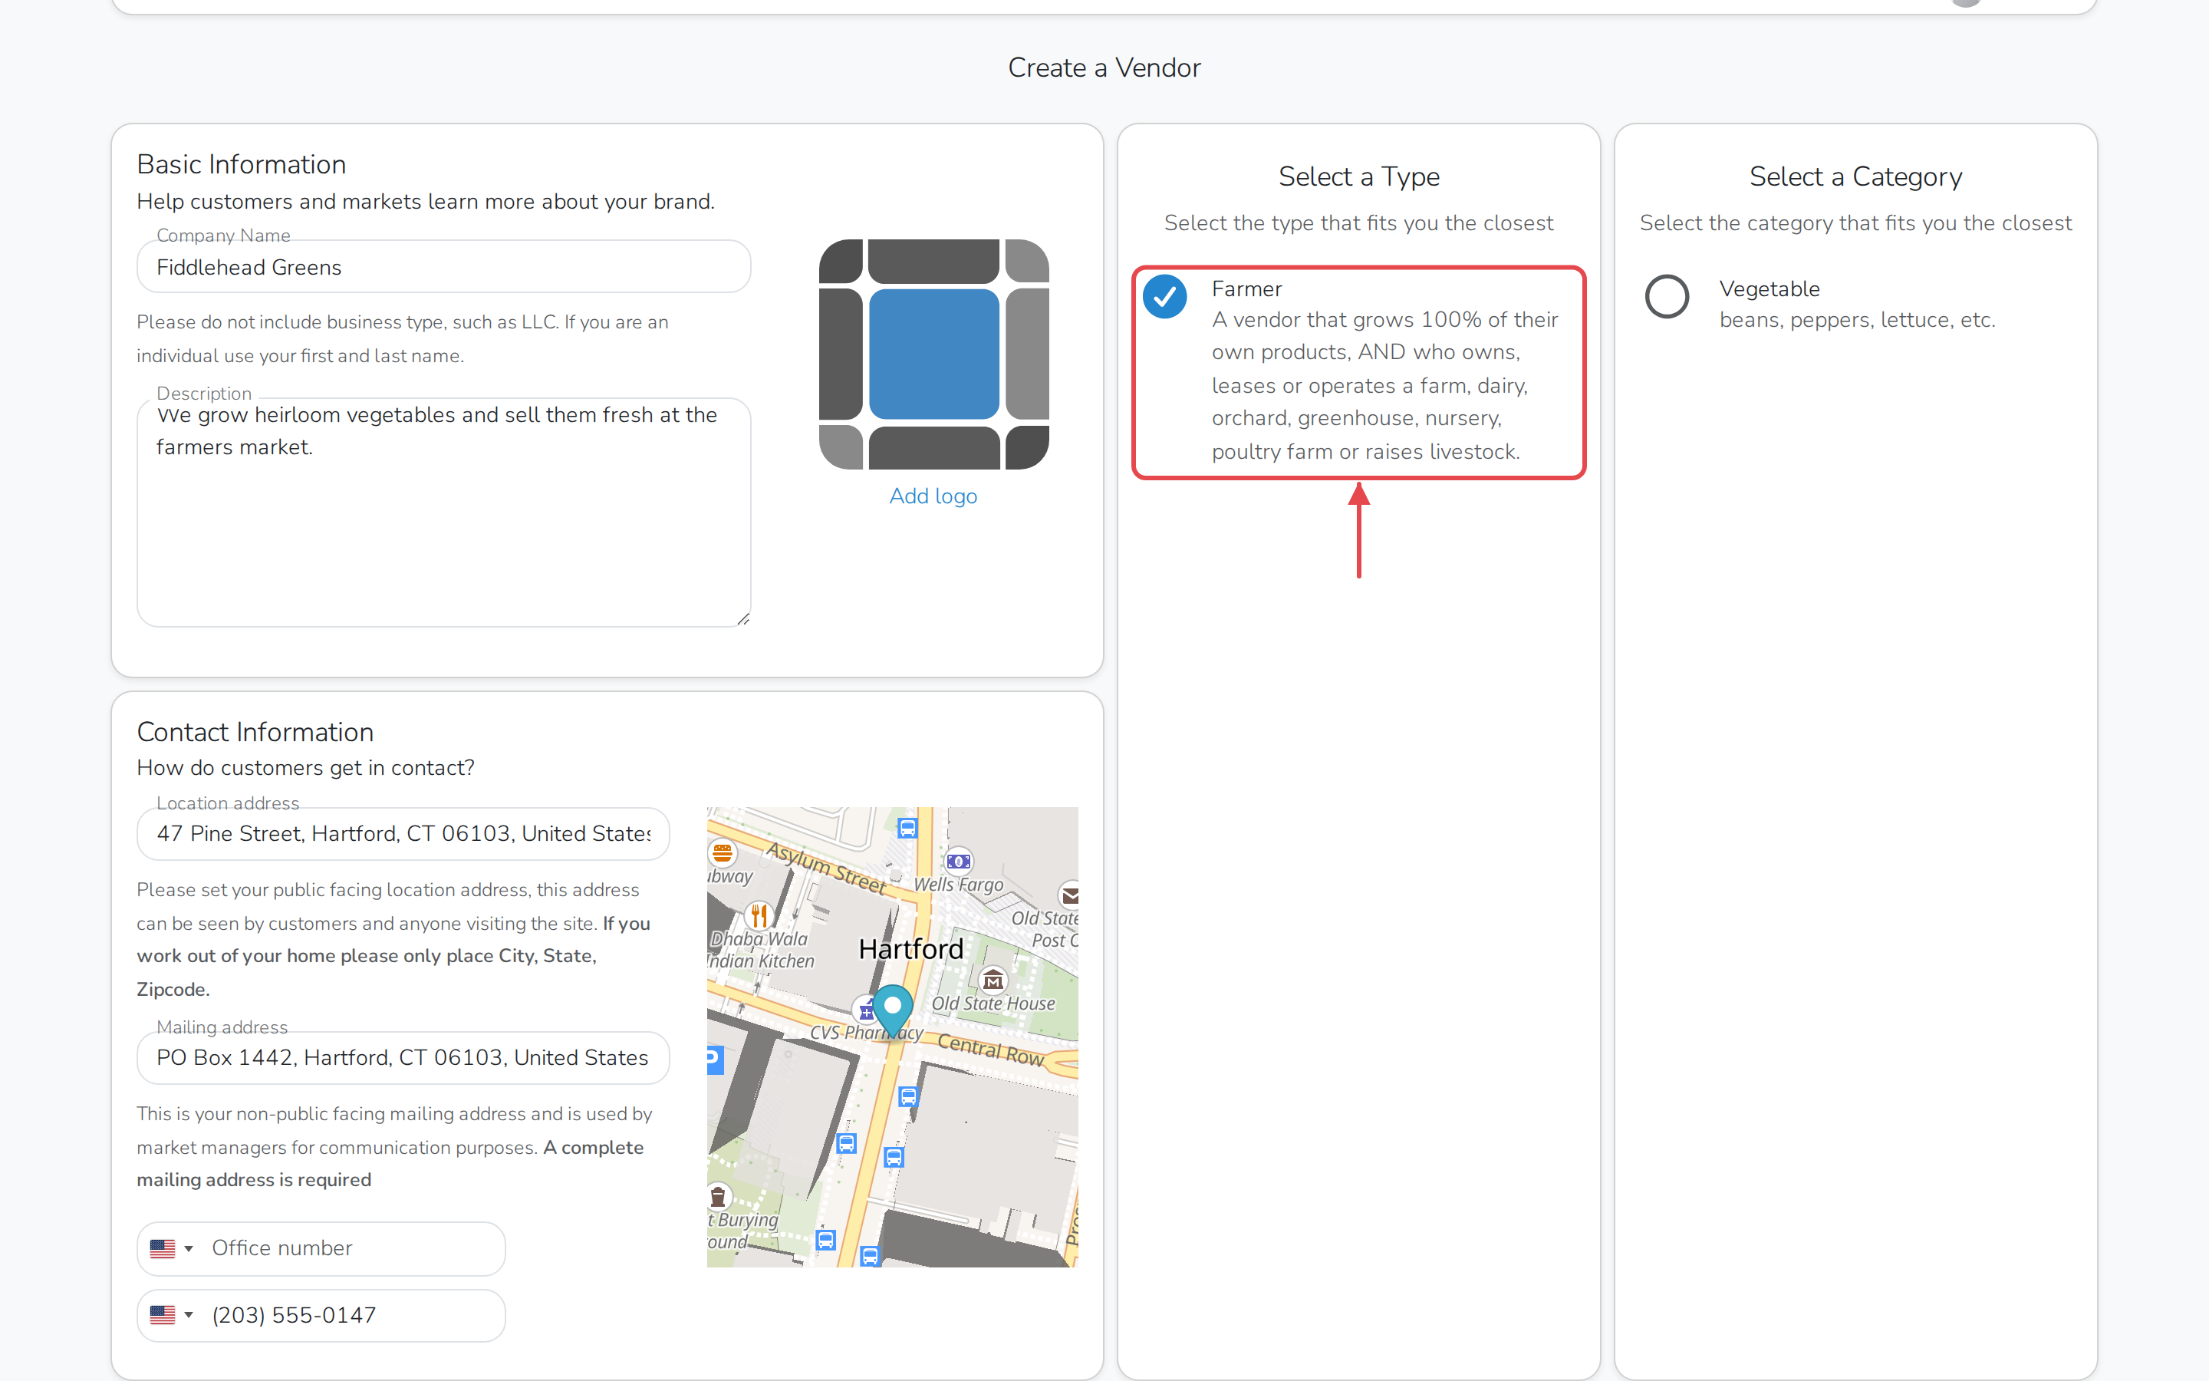Click the Farmer type description text
Viewport: 2209px width, 1381px height.
pos(1384,385)
